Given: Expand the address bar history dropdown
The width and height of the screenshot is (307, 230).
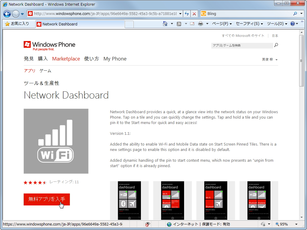Looking at the screenshot, I should click(180, 14).
